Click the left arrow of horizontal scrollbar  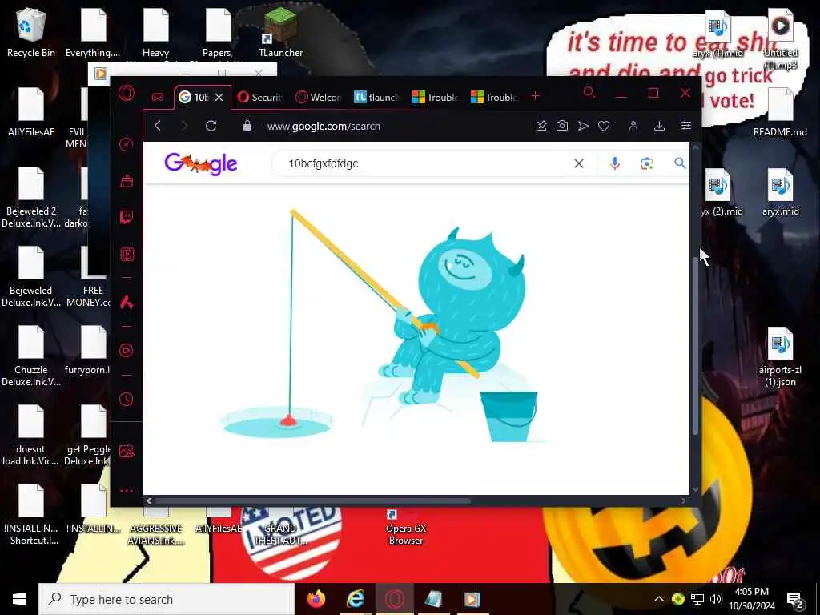[149, 501]
